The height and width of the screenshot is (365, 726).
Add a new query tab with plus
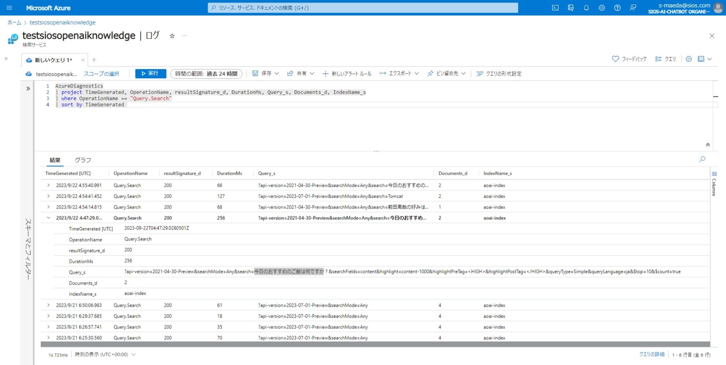[94, 60]
